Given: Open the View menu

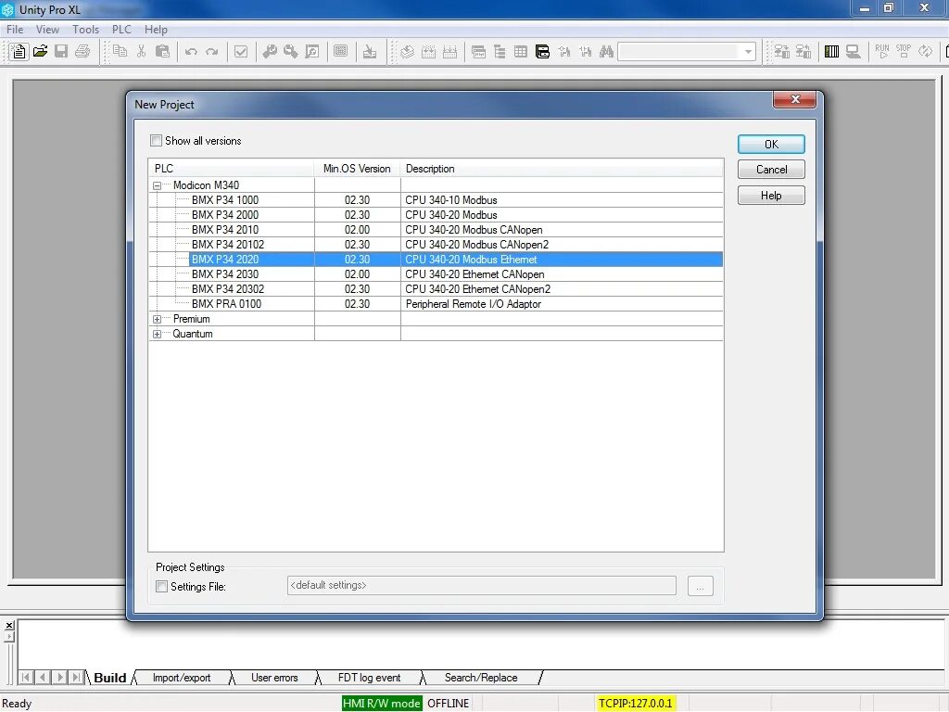Looking at the screenshot, I should pos(47,29).
